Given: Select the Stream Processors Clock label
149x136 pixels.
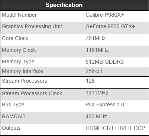Looking at the screenshot, I should pos(32,93).
